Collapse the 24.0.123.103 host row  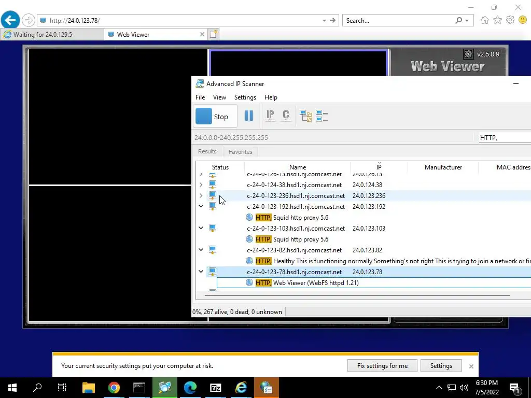pyautogui.click(x=201, y=228)
